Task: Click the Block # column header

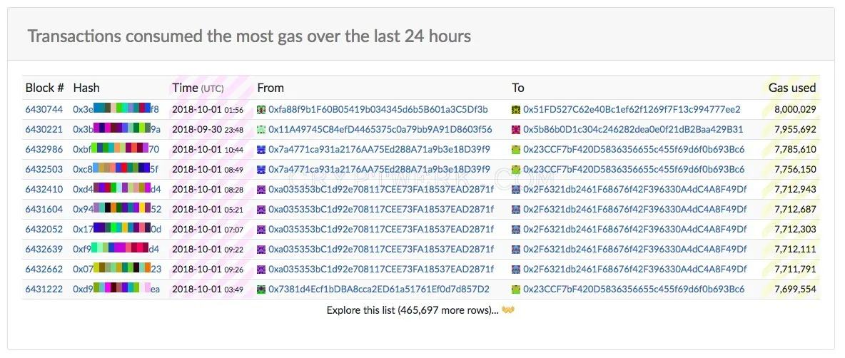Action: (45, 88)
